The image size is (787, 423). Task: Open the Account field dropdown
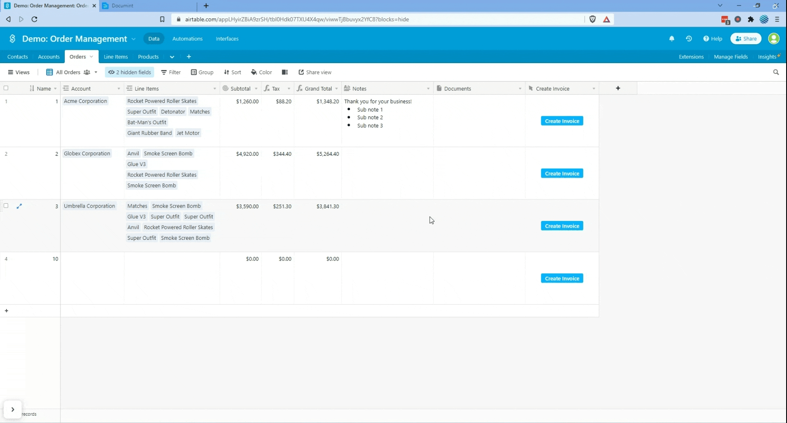[x=119, y=89]
